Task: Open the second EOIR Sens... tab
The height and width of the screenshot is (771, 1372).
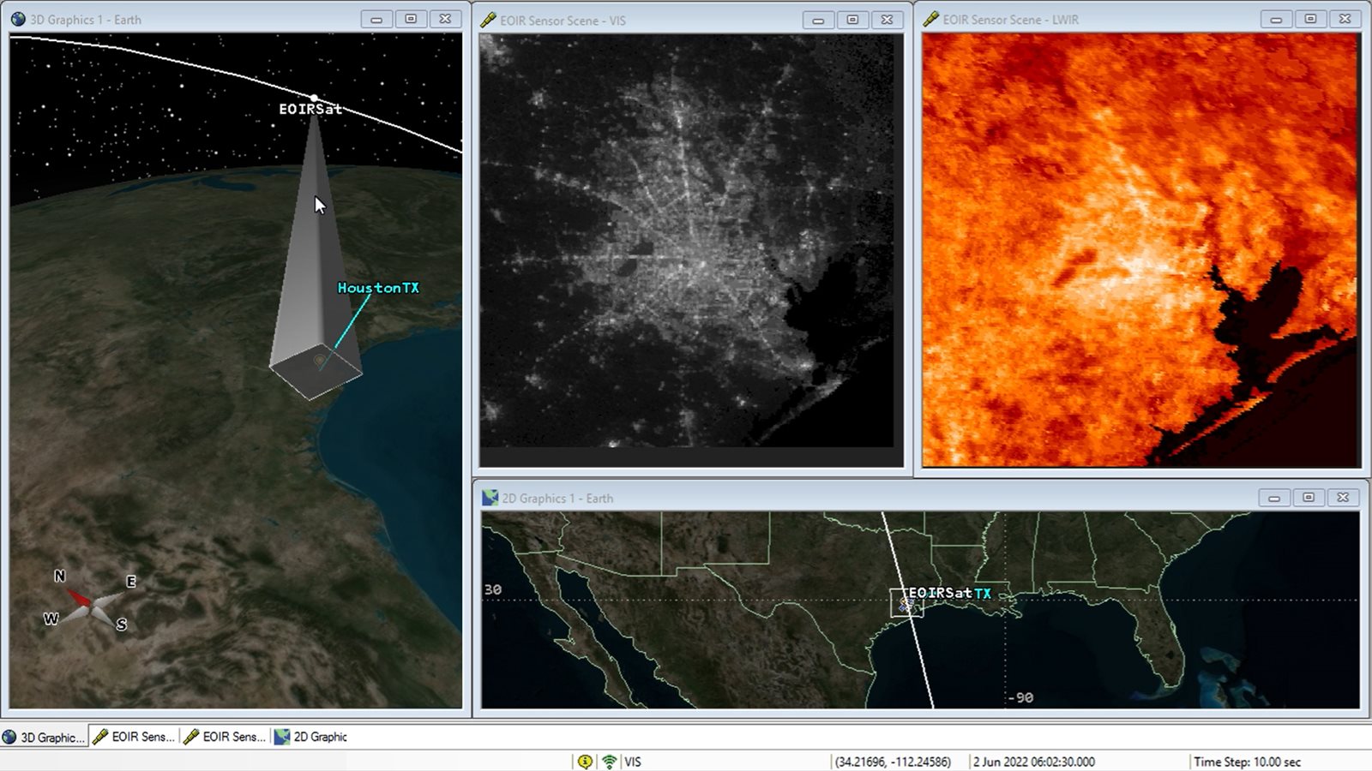Action: [226, 737]
